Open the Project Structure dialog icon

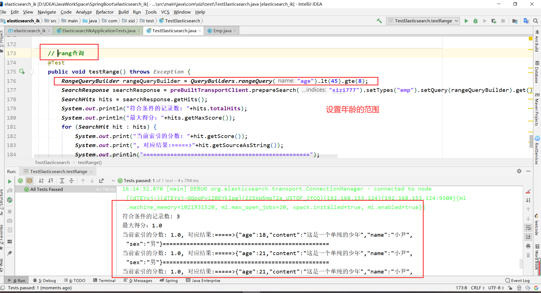click(x=515, y=21)
